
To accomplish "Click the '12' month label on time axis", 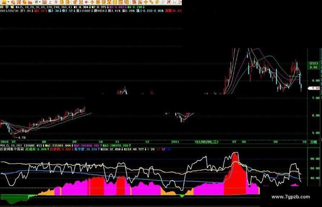I will click(147, 142).
